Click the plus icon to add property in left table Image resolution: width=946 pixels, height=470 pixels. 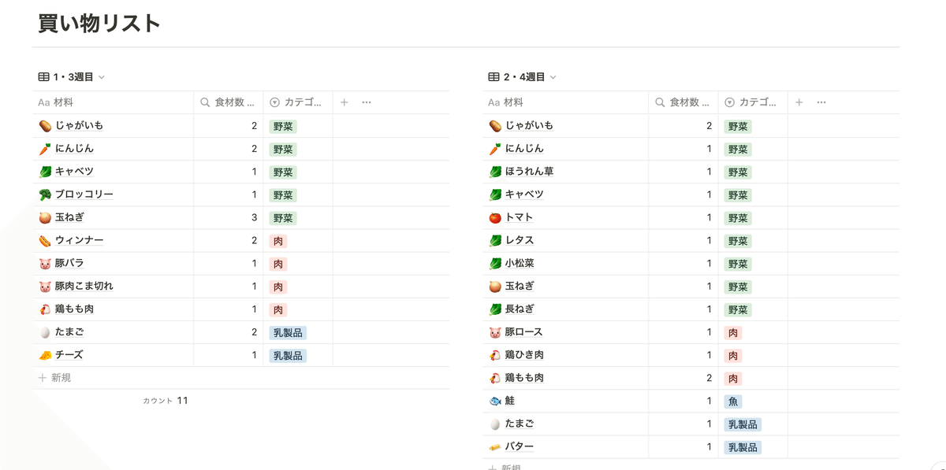(344, 102)
